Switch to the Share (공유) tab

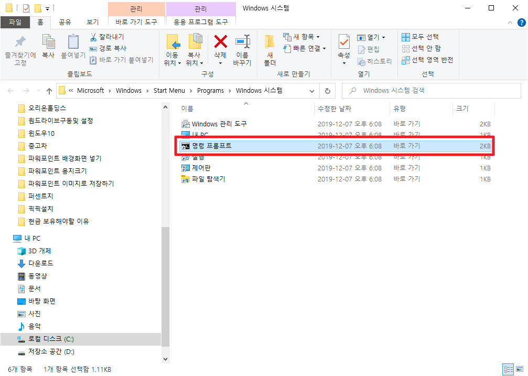[x=65, y=22]
